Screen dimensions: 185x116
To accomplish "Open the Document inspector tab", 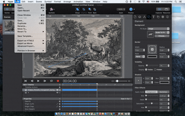I will [x=135, y=17].
